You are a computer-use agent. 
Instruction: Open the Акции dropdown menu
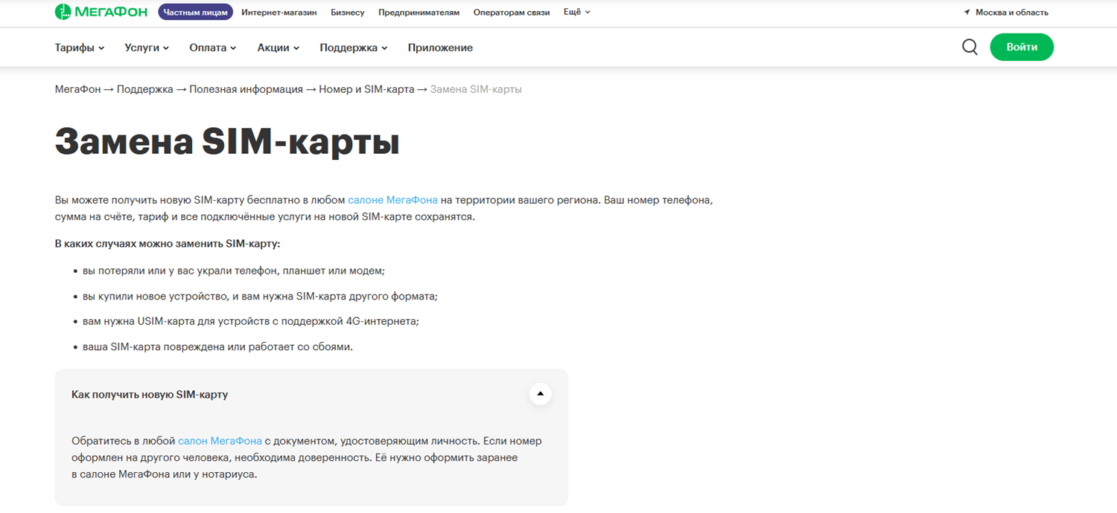(x=279, y=48)
